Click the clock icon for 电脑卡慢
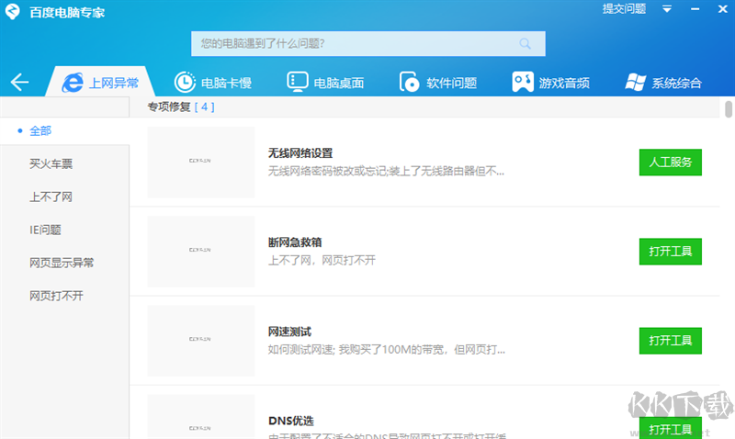This screenshot has height=439, width=735. pyautogui.click(x=185, y=83)
